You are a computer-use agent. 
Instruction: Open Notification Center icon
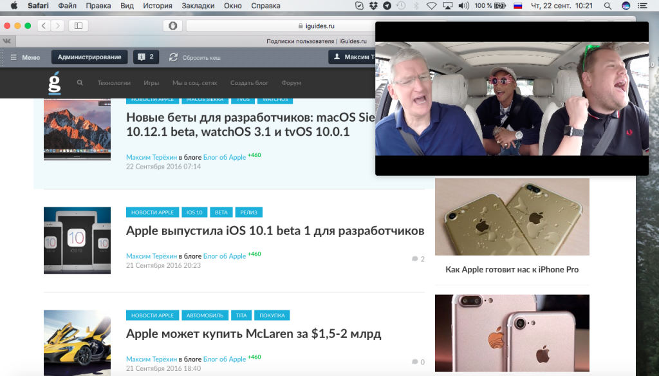tap(642, 5)
